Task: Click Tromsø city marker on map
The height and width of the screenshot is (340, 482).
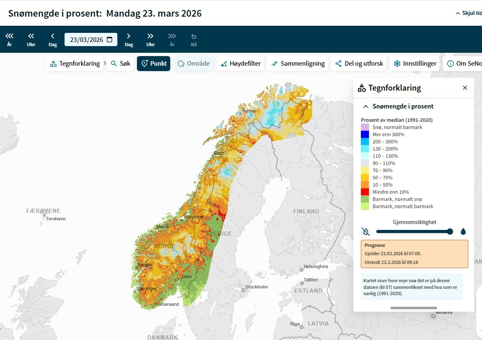Action: pyautogui.click(x=241, y=113)
